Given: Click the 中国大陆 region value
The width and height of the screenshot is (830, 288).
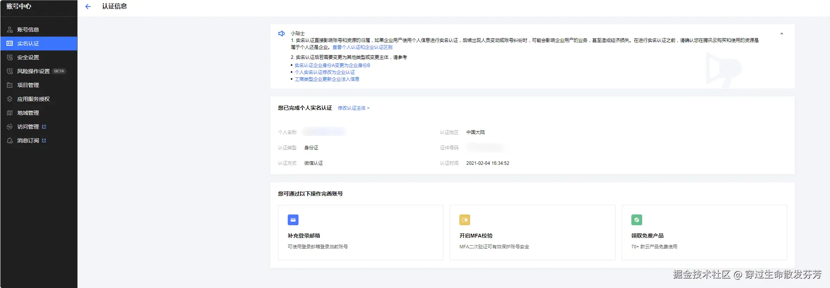Looking at the screenshot, I should coord(476,132).
